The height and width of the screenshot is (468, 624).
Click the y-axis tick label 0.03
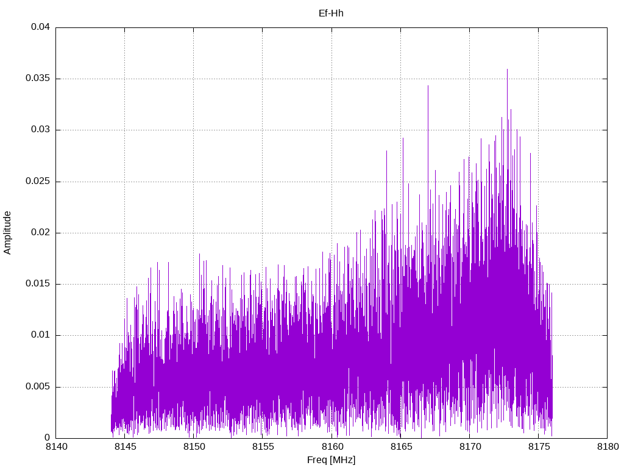click(x=41, y=130)
